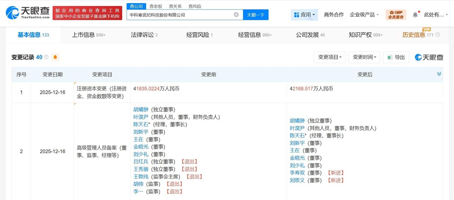Select the 查公司 search tab

136,6
